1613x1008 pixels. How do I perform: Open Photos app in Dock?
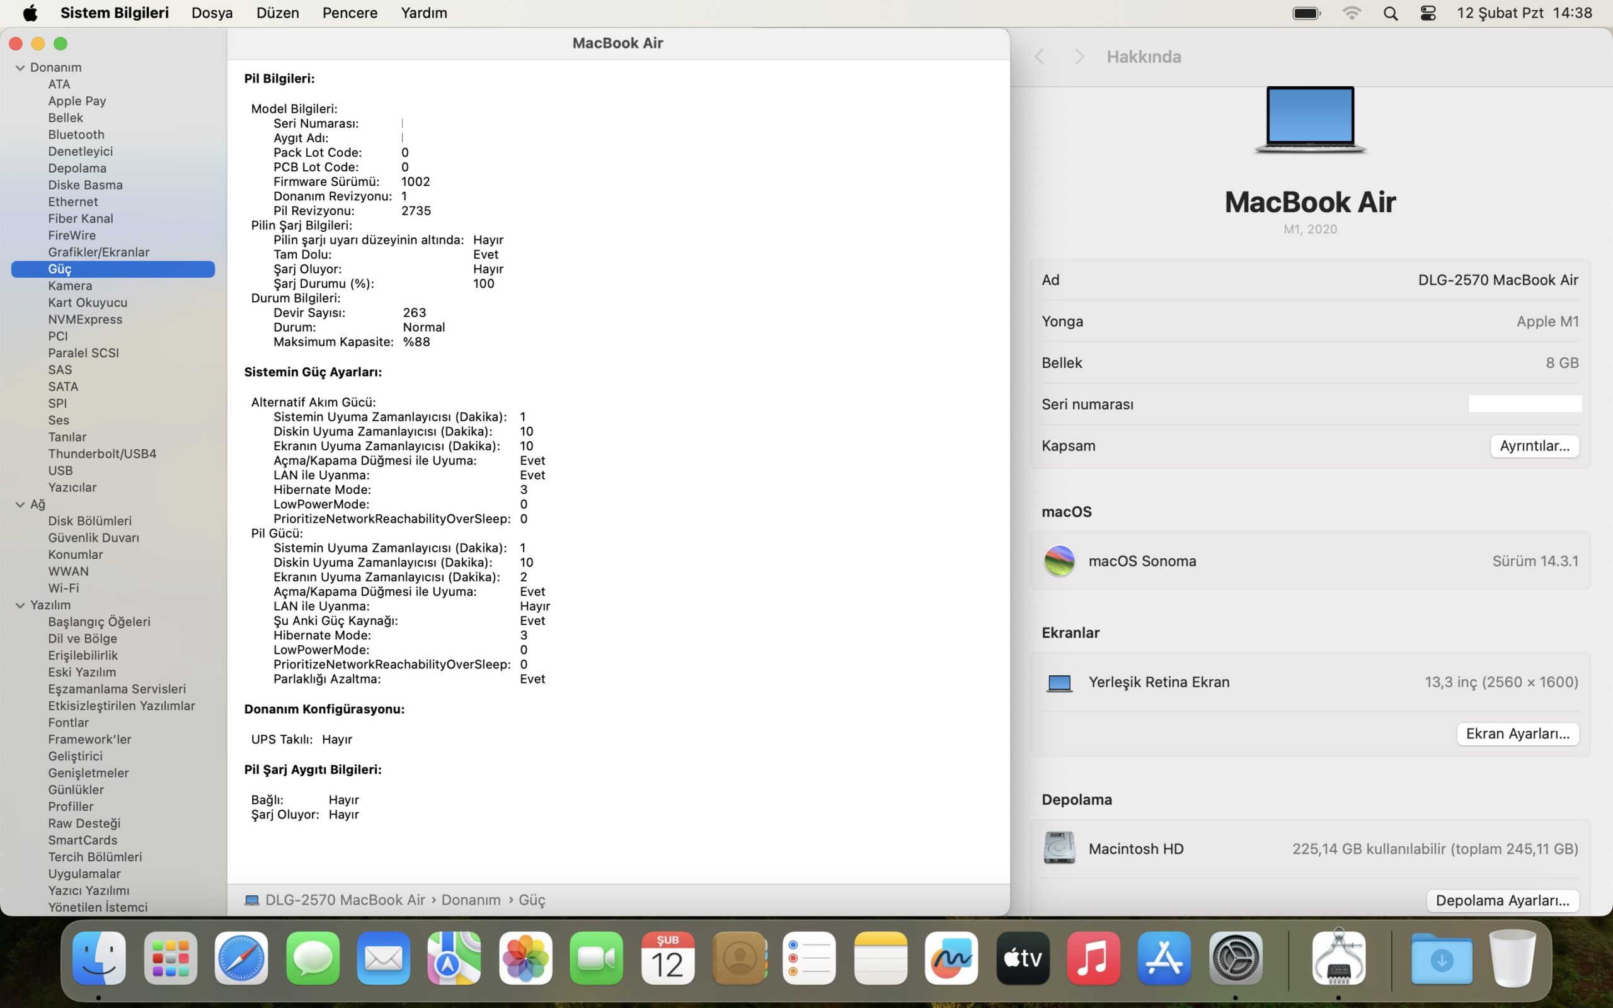(525, 958)
